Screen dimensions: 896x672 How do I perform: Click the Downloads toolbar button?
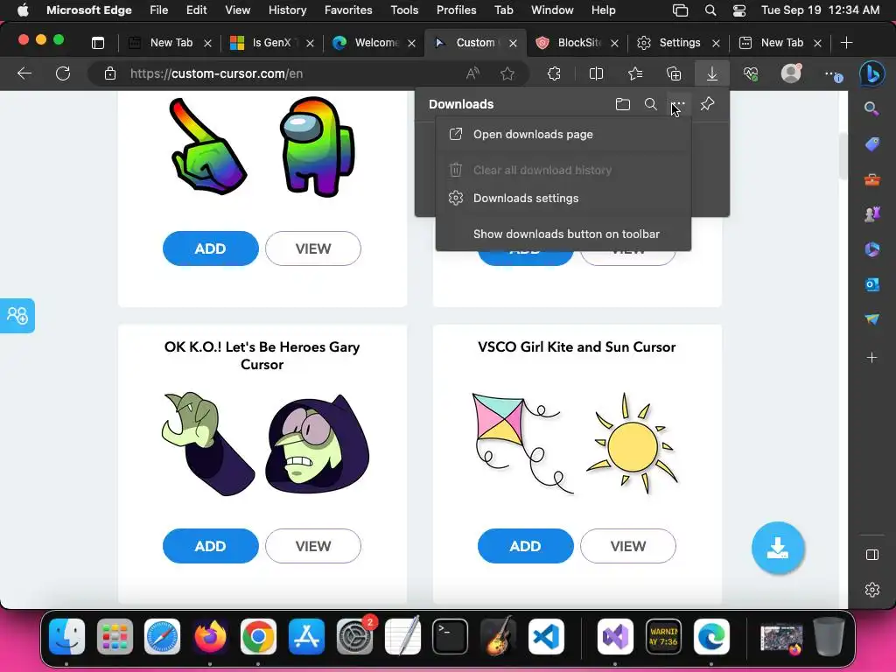712,73
